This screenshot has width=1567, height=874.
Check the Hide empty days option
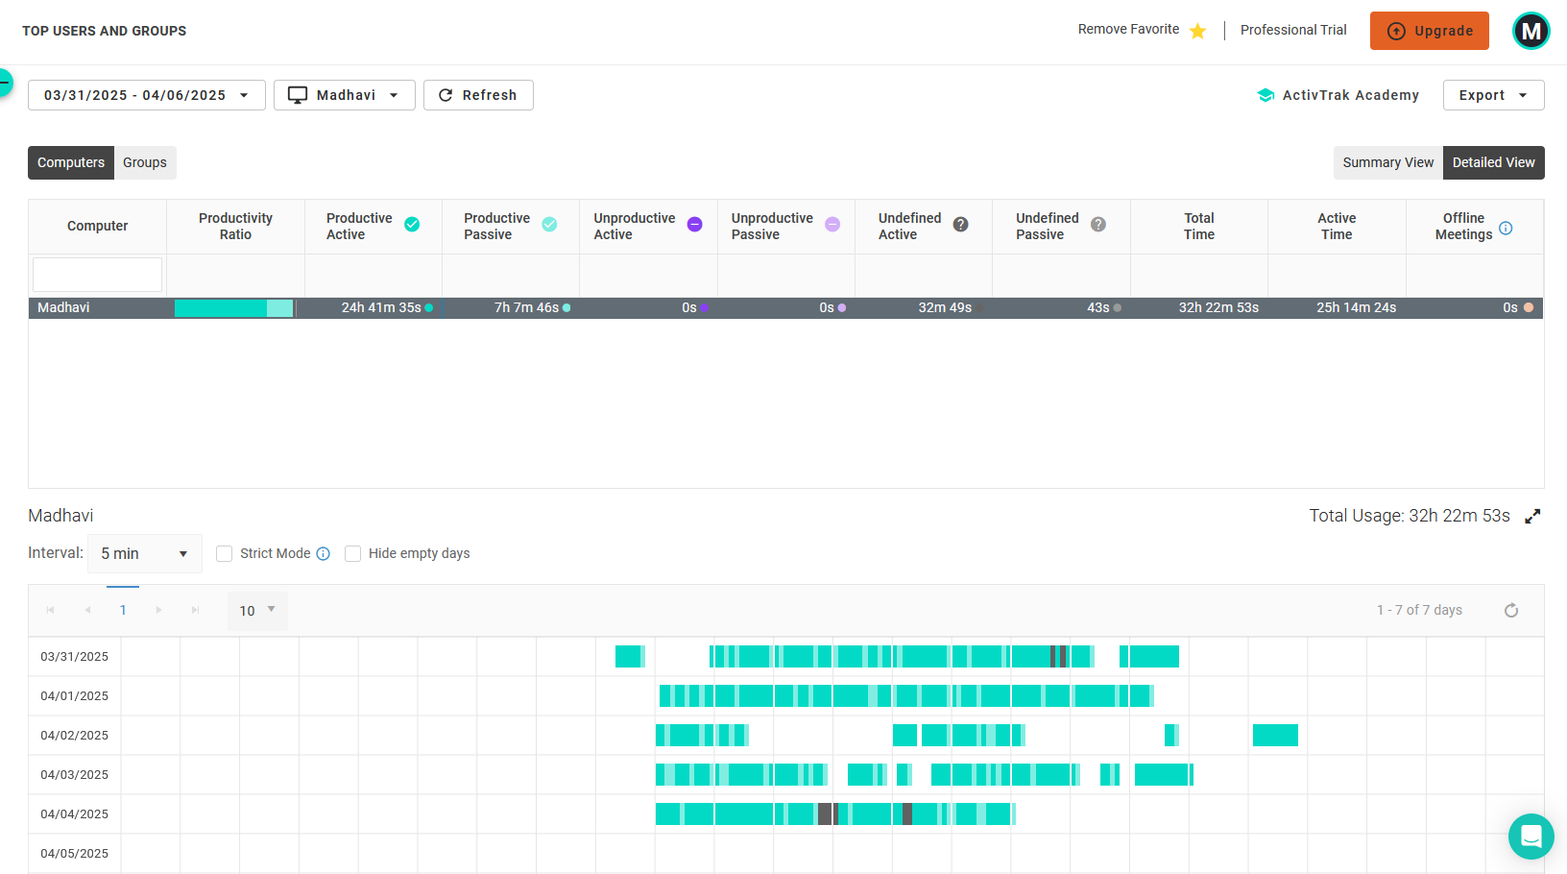click(x=353, y=554)
